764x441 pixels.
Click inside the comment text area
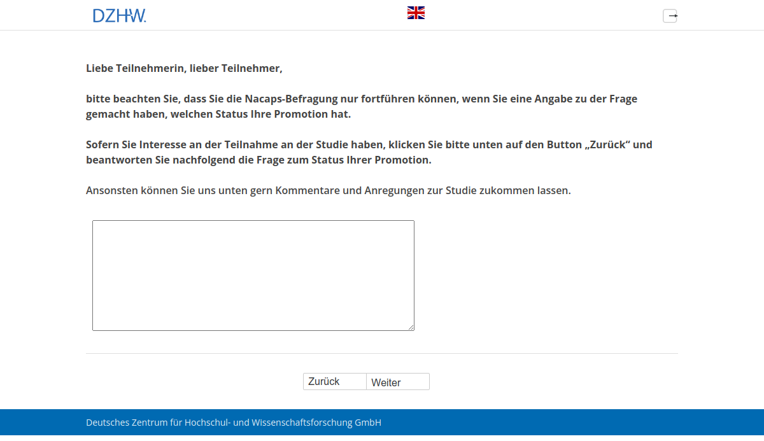[x=253, y=275]
